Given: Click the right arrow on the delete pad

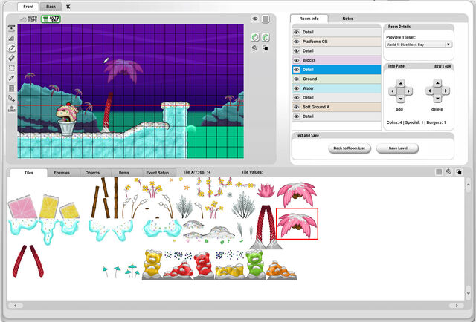Looking at the screenshot, I should (446, 91).
